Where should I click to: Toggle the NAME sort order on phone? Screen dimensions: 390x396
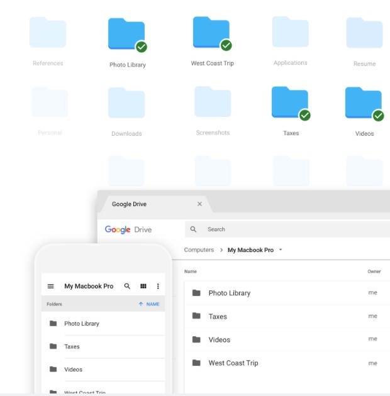tap(153, 304)
